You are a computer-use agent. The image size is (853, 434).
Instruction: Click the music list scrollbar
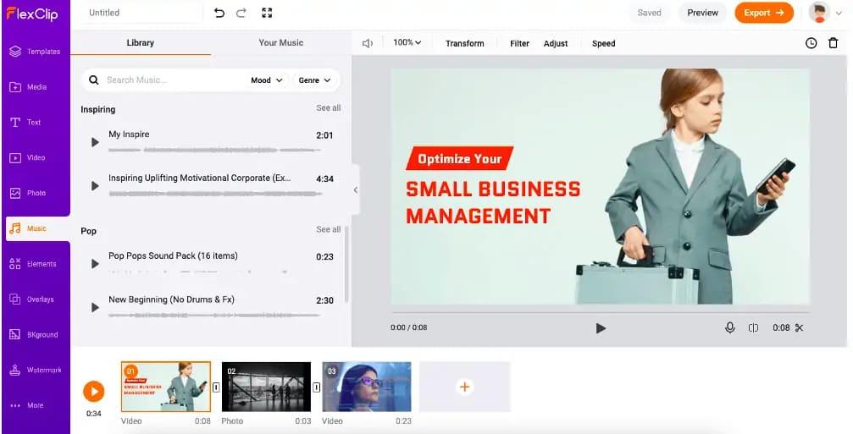pos(346,265)
